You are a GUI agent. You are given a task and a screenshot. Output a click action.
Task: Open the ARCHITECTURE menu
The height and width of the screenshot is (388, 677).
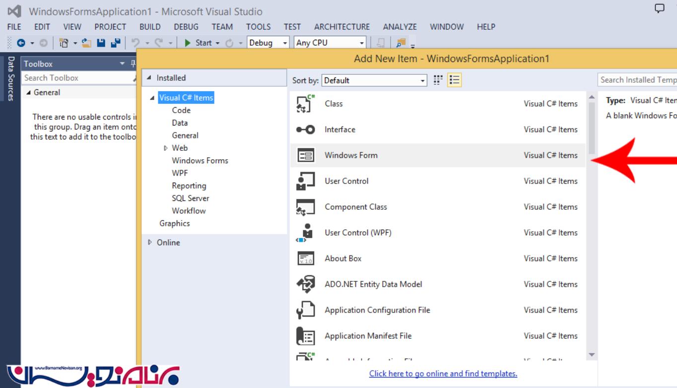click(341, 27)
